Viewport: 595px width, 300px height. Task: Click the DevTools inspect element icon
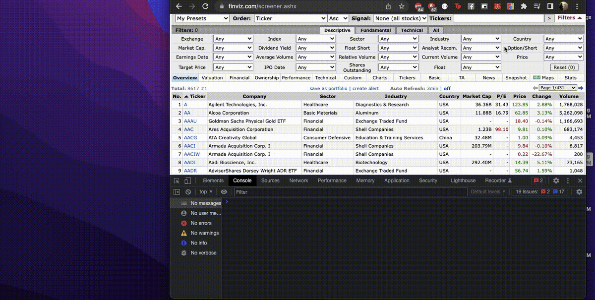pyautogui.click(x=177, y=181)
